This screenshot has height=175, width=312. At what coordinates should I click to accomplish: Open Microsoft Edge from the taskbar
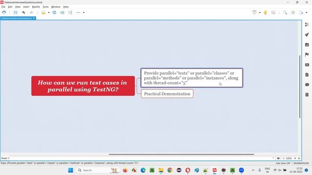[143, 170]
